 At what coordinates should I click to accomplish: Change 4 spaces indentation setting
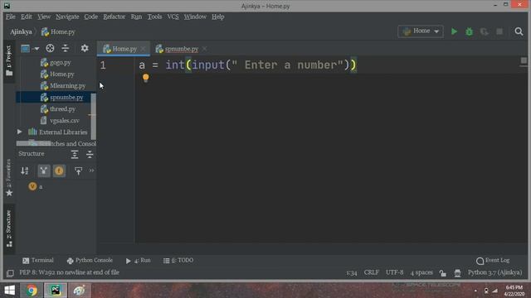(421, 272)
